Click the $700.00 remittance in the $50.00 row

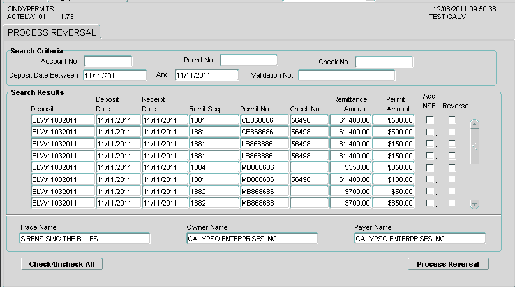pos(350,192)
